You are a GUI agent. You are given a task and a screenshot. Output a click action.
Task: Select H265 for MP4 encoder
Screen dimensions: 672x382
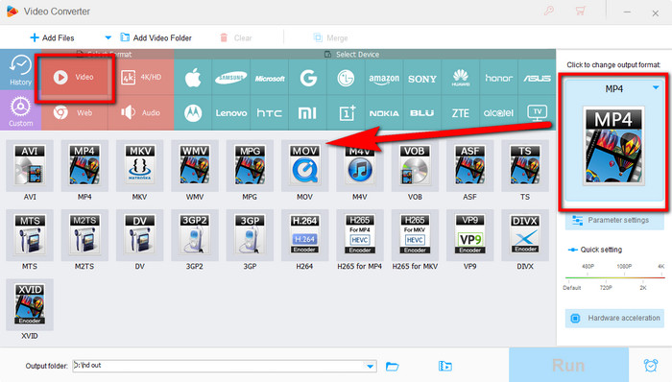360,235
